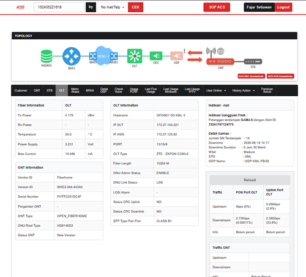Select the grey STB device icon
The image size is (306, 277).
pyautogui.click(x=253, y=61)
